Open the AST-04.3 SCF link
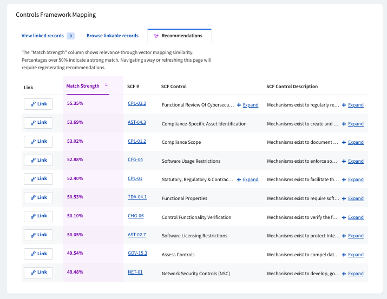This screenshot has width=387, height=299. click(136, 122)
